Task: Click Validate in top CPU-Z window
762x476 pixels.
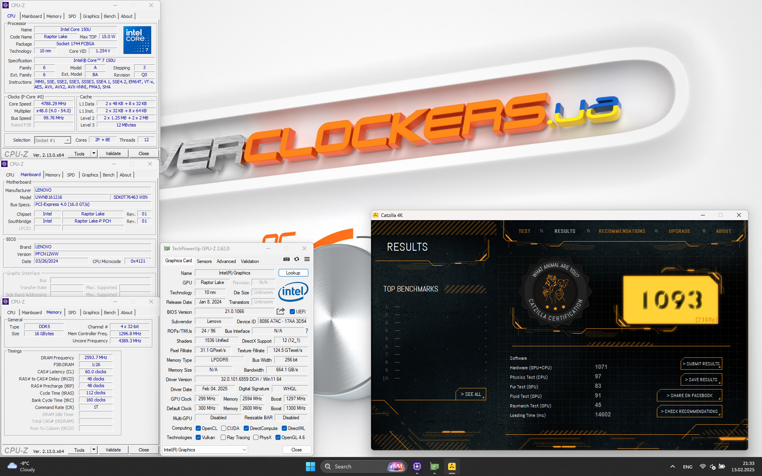Action: [113, 154]
